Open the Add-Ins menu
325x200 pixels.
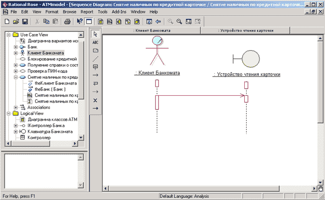click(119, 12)
